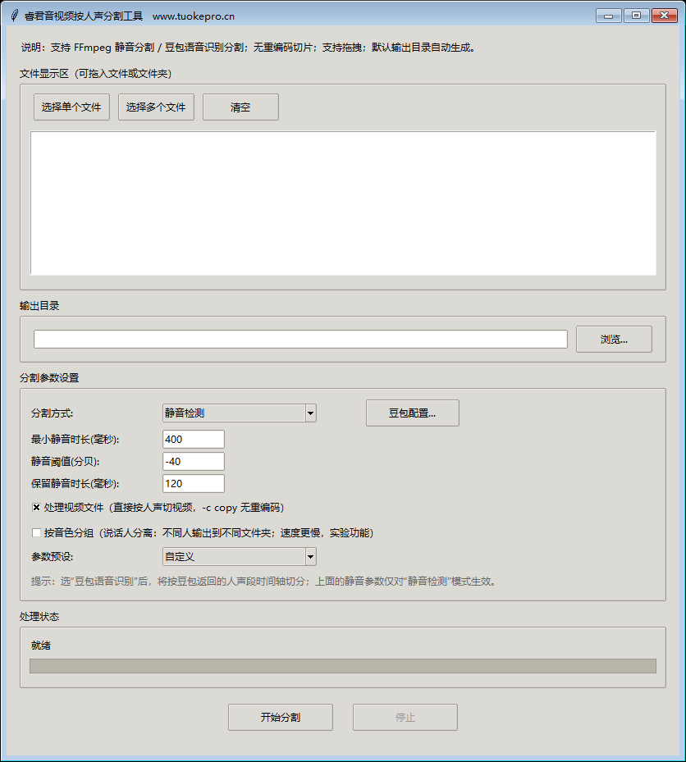The image size is (686, 762).
Task: Open the 参数预设 combo box showing 自定义
Action: point(240,556)
